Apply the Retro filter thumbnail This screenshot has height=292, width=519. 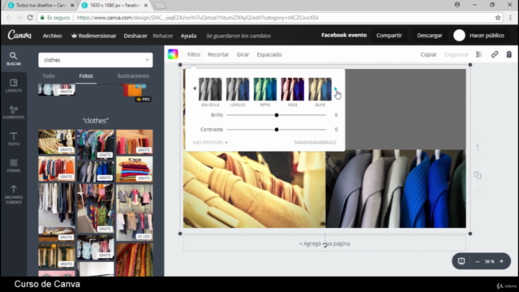pos(265,89)
